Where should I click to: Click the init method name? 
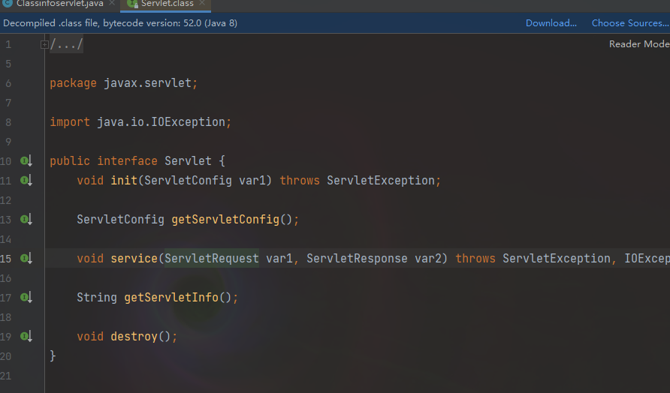pos(124,181)
